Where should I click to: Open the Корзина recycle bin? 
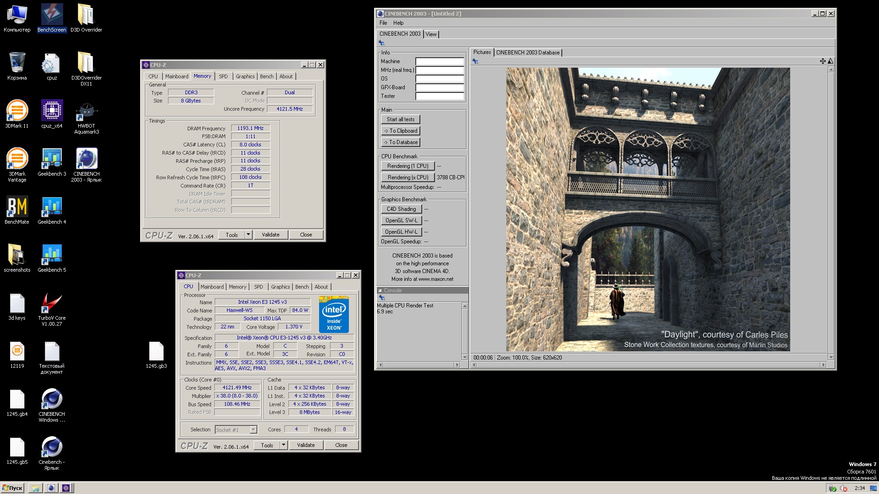point(17,66)
